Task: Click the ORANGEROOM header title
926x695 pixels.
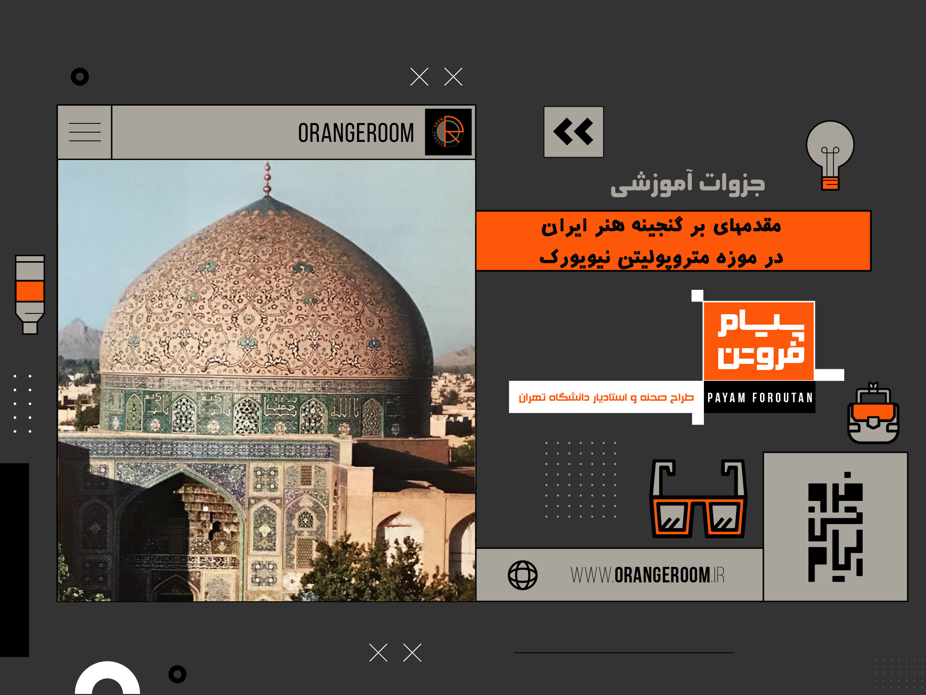Action: (x=356, y=133)
